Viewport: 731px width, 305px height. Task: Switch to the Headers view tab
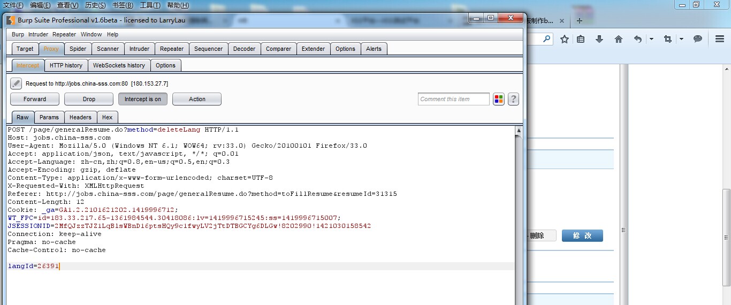tap(81, 117)
